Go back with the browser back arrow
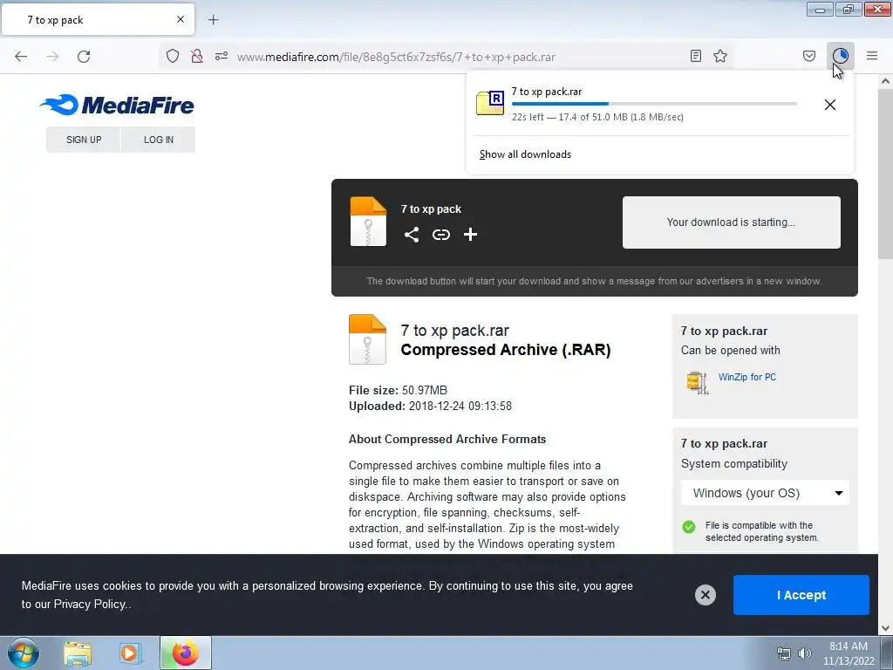Viewport: 893px width, 670px height. (21, 57)
